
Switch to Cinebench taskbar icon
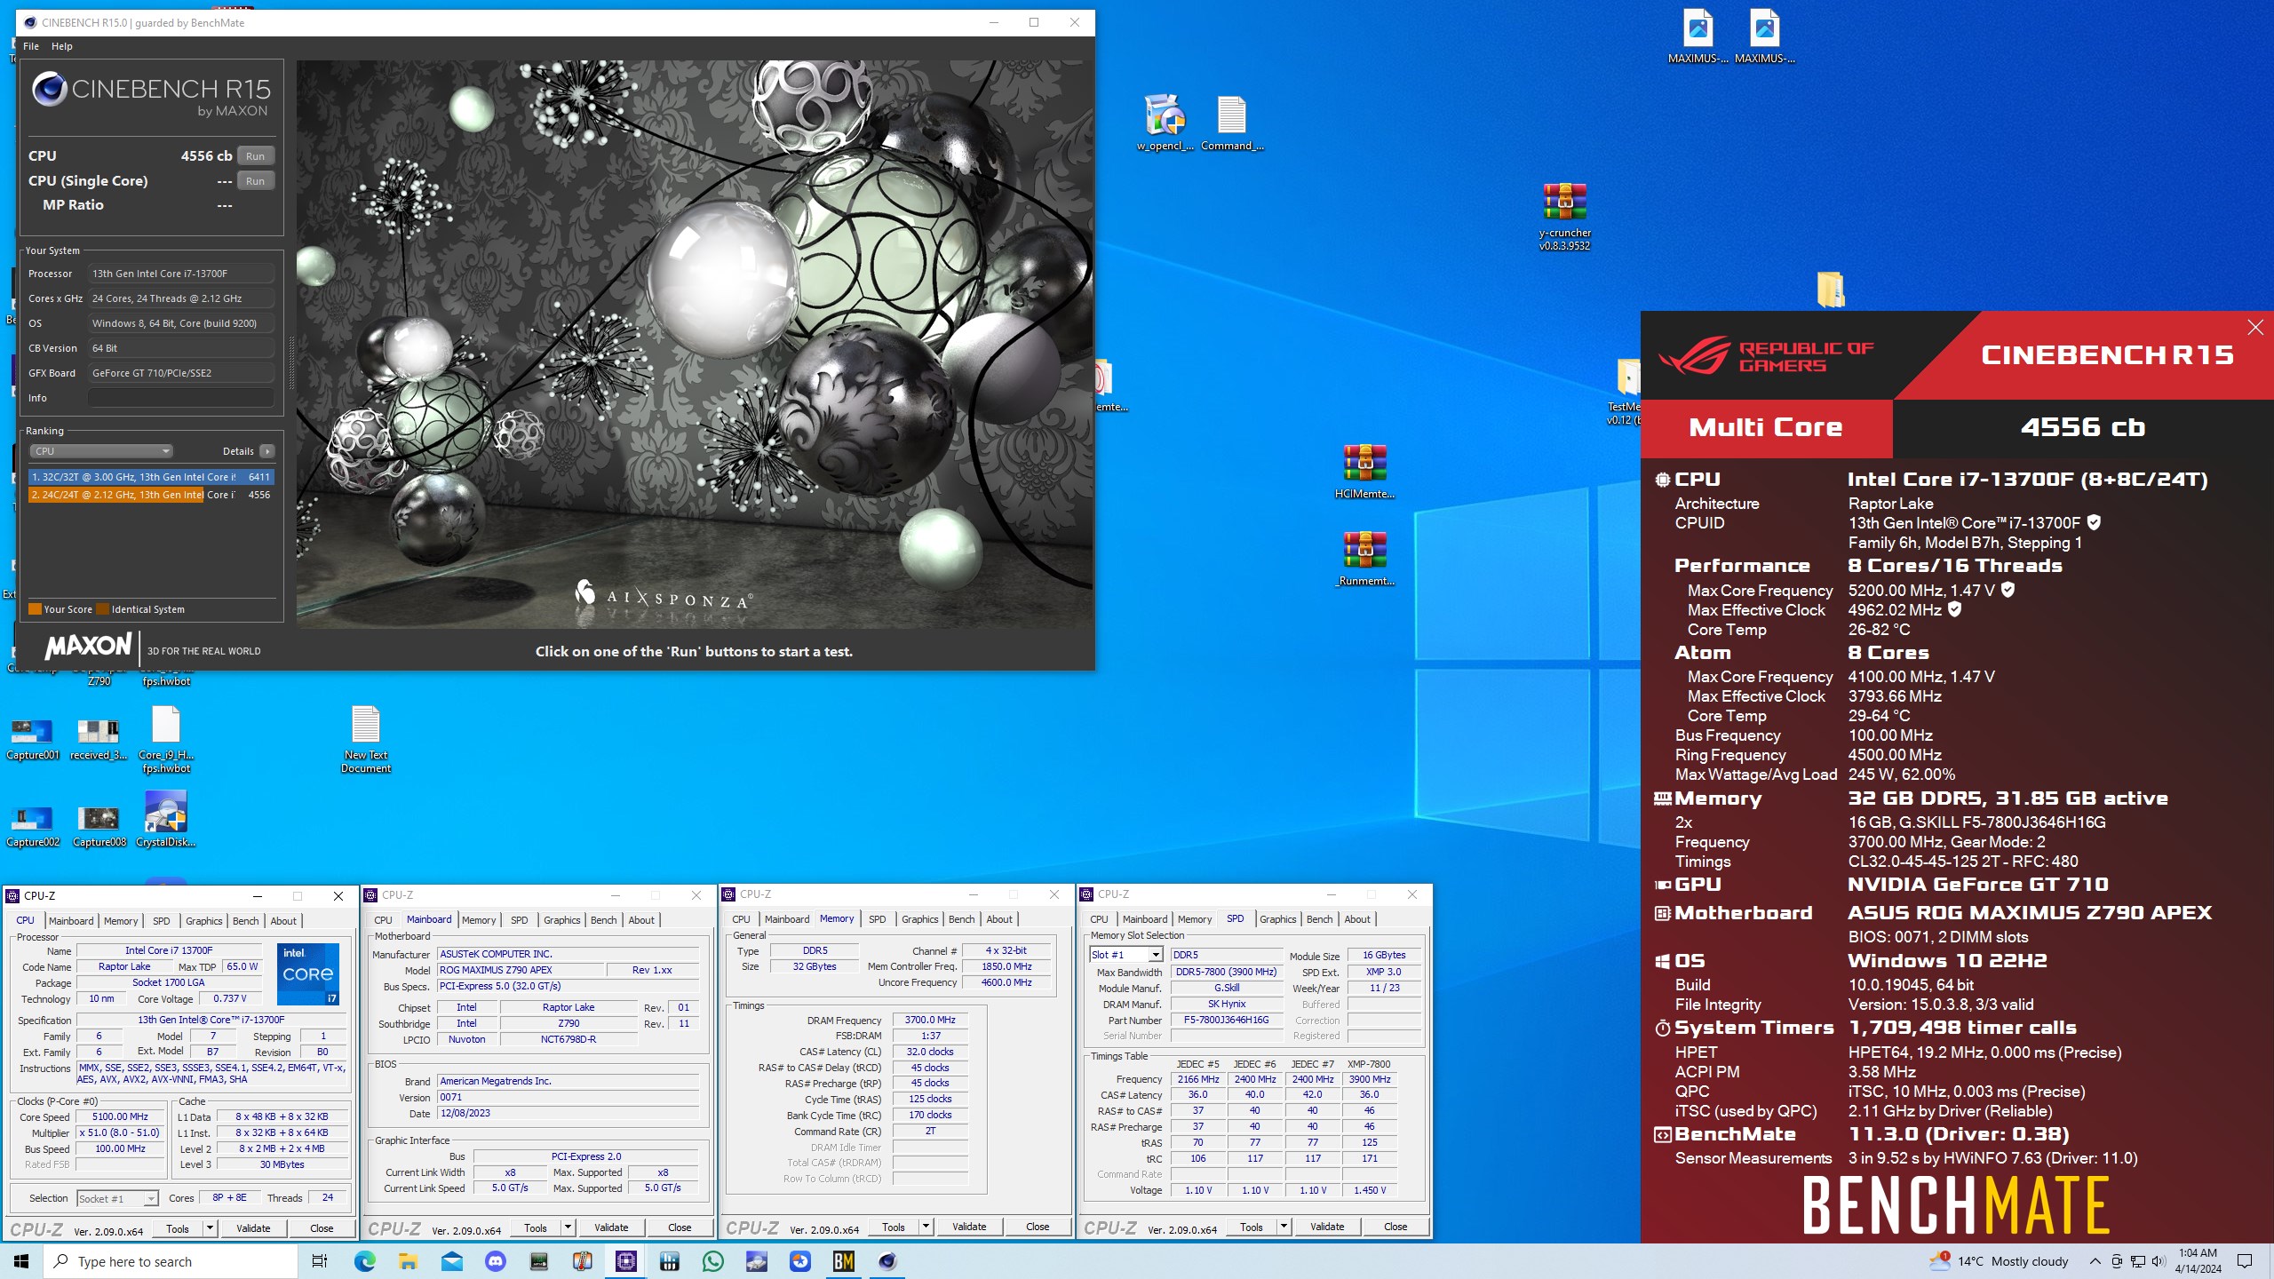click(887, 1261)
